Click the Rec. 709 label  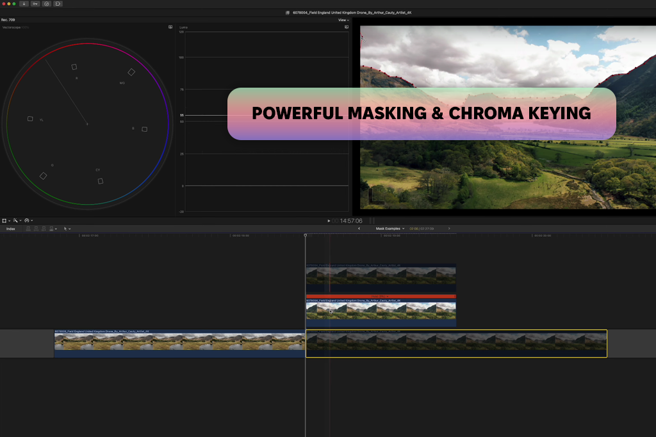click(x=8, y=20)
